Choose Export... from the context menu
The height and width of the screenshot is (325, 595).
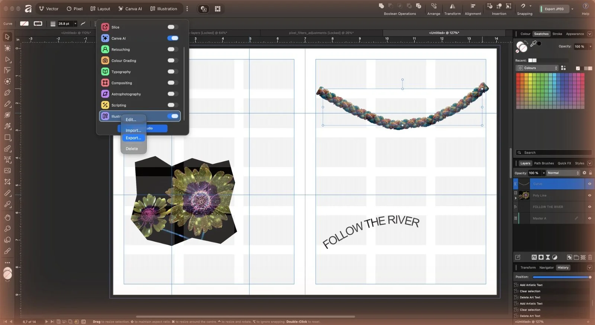[134, 138]
